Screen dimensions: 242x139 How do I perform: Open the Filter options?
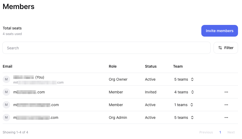pyautogui.click(x=226, y=48)
